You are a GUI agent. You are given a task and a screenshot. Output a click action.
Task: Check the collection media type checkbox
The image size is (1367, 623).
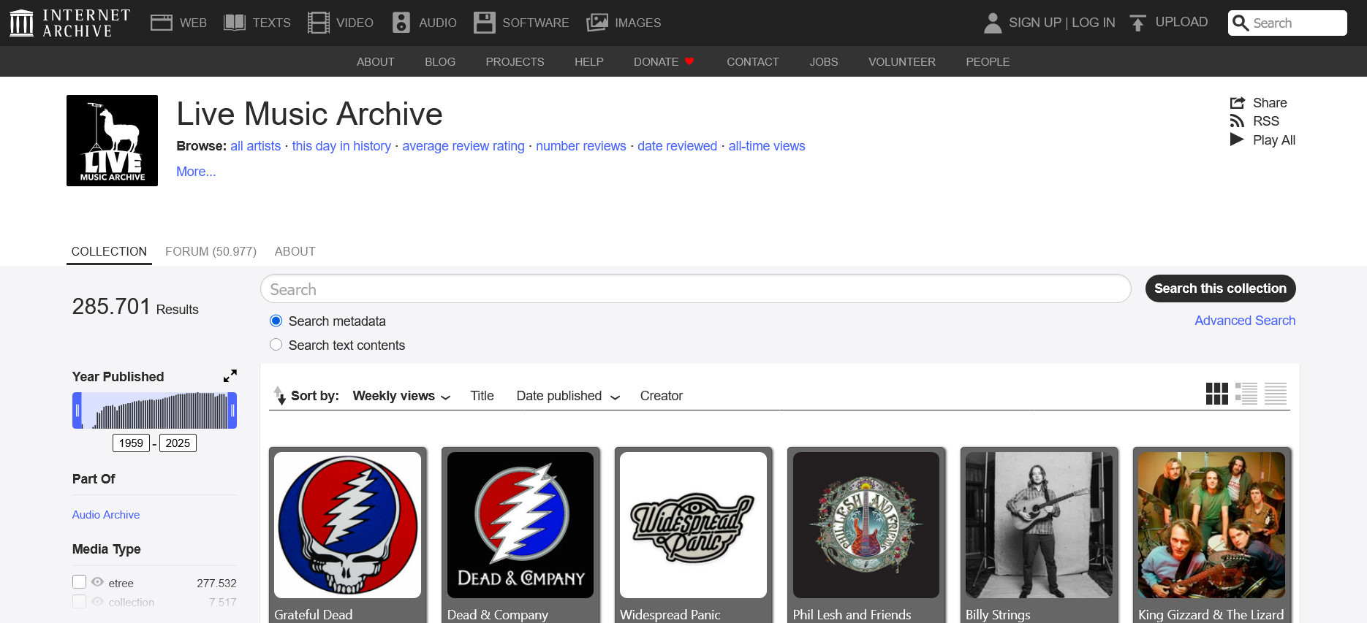tap(80, 601)
